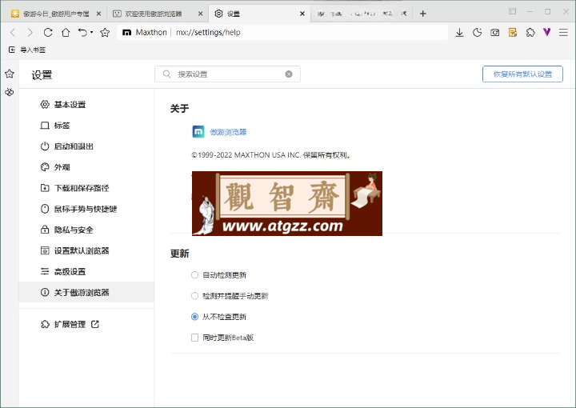Open the main hamburger menu
Viewport: 576px width, 408px height.
coord(563,33)
